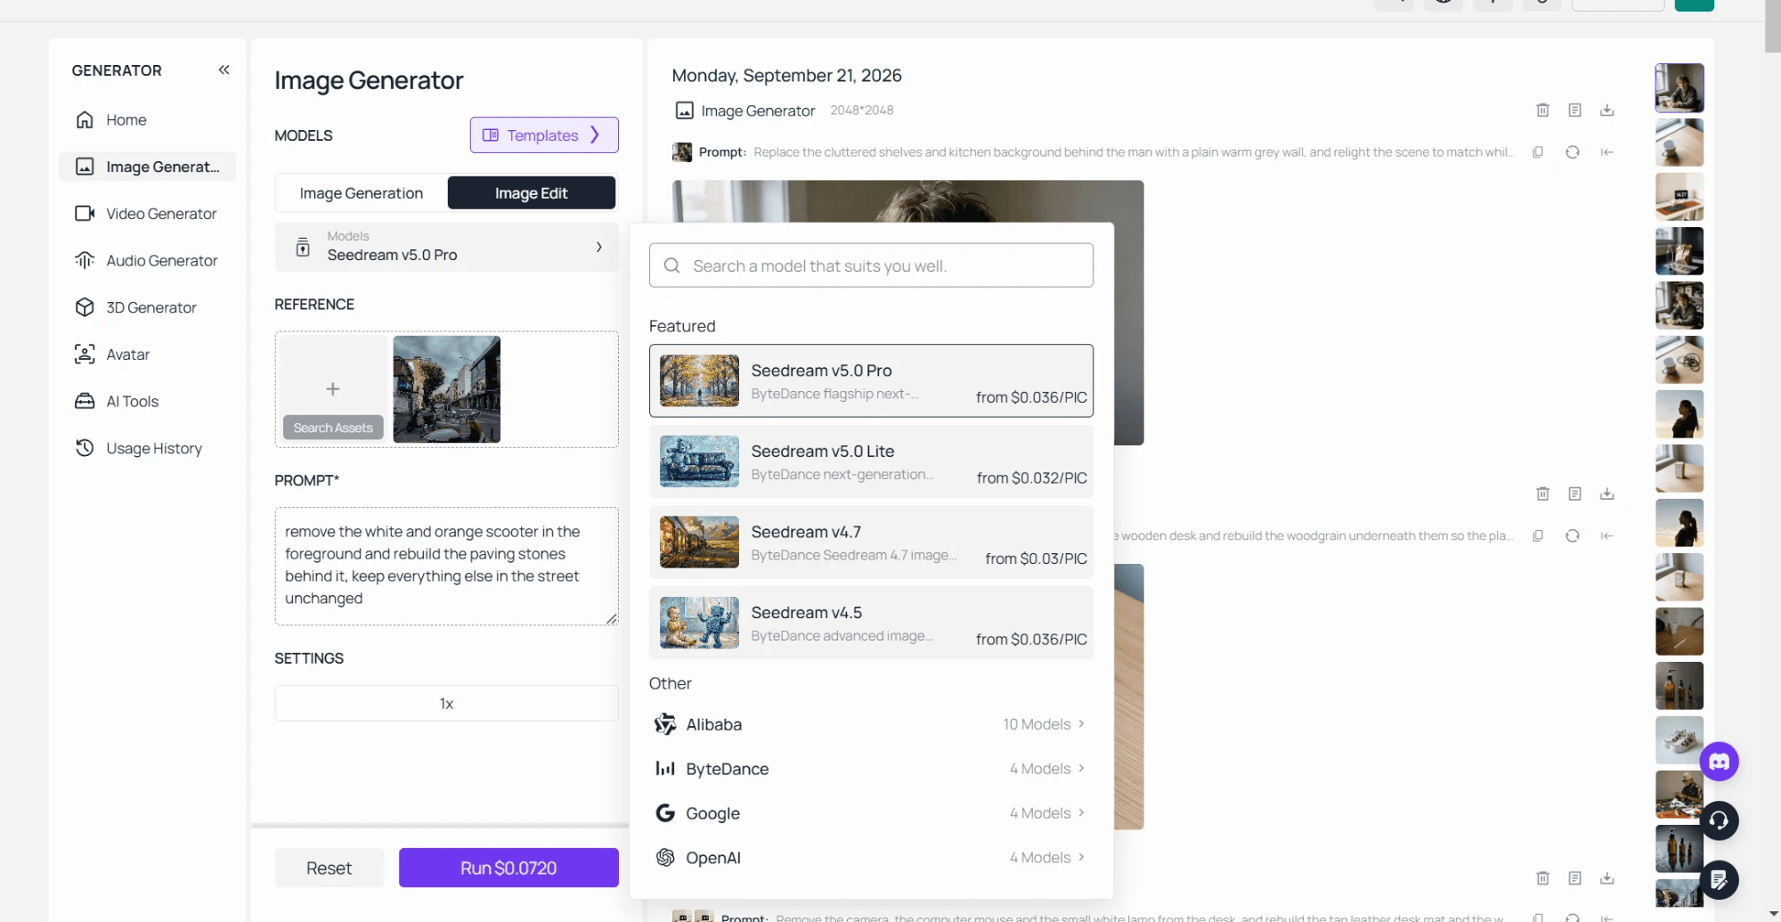This screenshot has width=1781, height=922.
Task: Expand Google 4 Models list
Action: [x=871, y=813]
